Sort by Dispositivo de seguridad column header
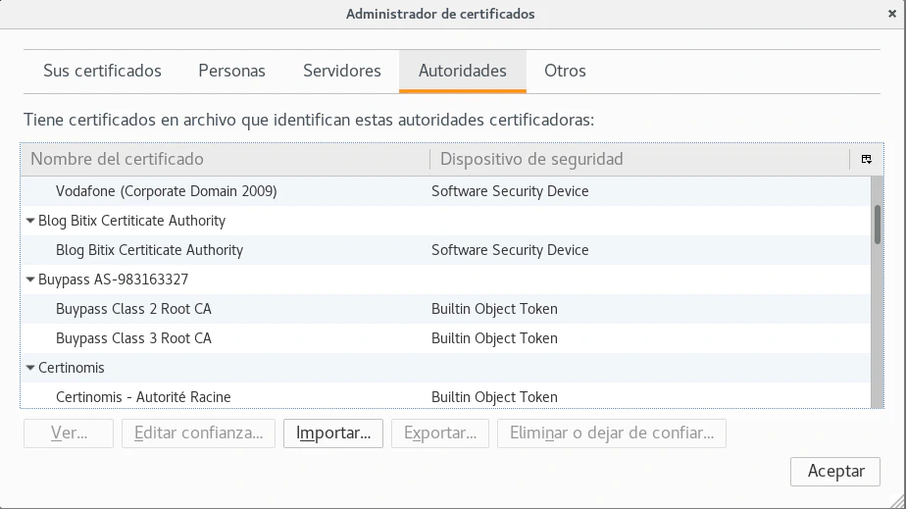 point(637,159)
